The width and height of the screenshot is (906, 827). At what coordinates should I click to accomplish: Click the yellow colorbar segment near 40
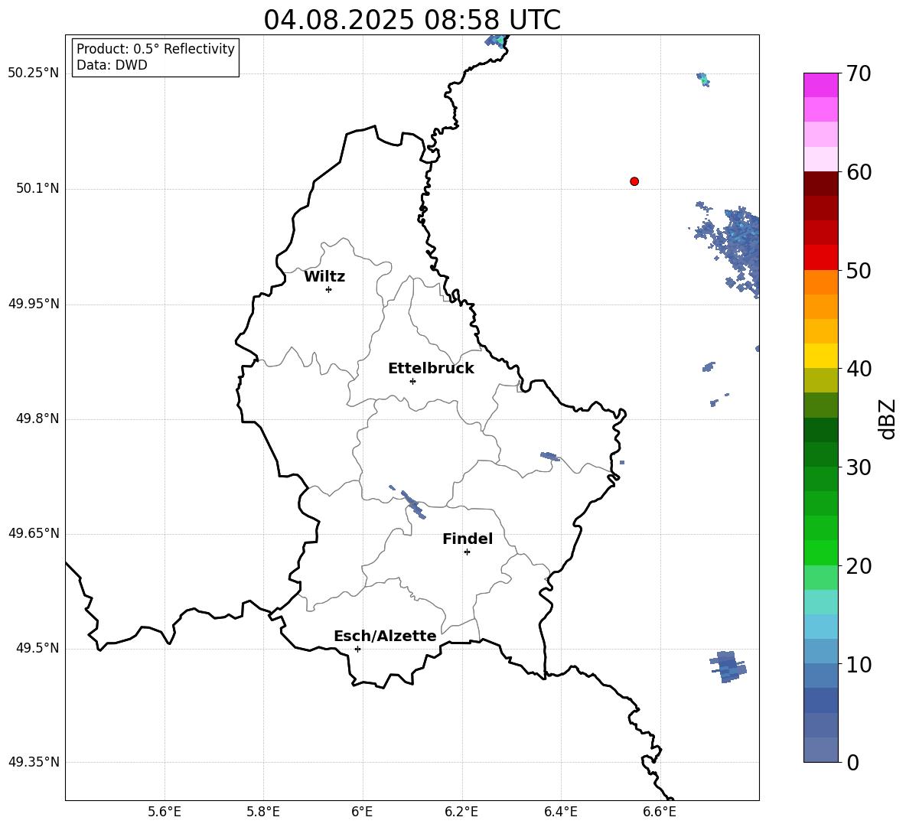(x=820, y=356)
